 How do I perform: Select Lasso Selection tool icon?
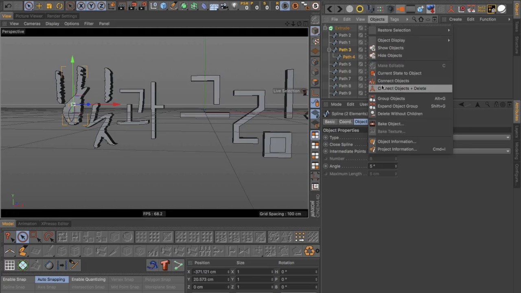click(x=48, y=237)
